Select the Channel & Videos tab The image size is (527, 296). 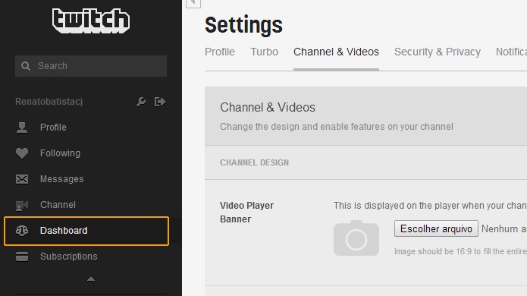coord(336,52)
